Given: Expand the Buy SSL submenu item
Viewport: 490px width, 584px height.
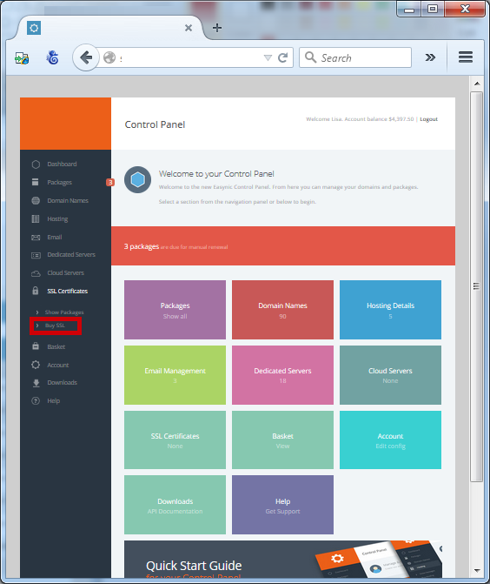Looking at the screenshot, I should coord(56,326).
